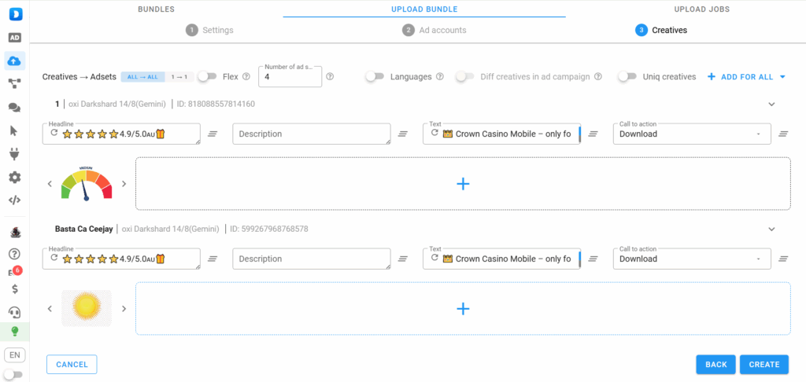Viewport: 806px width, 382px height.
Task: Click refresh icon in first Headline field
Action: pyautogui.click(x=54, y=133)
